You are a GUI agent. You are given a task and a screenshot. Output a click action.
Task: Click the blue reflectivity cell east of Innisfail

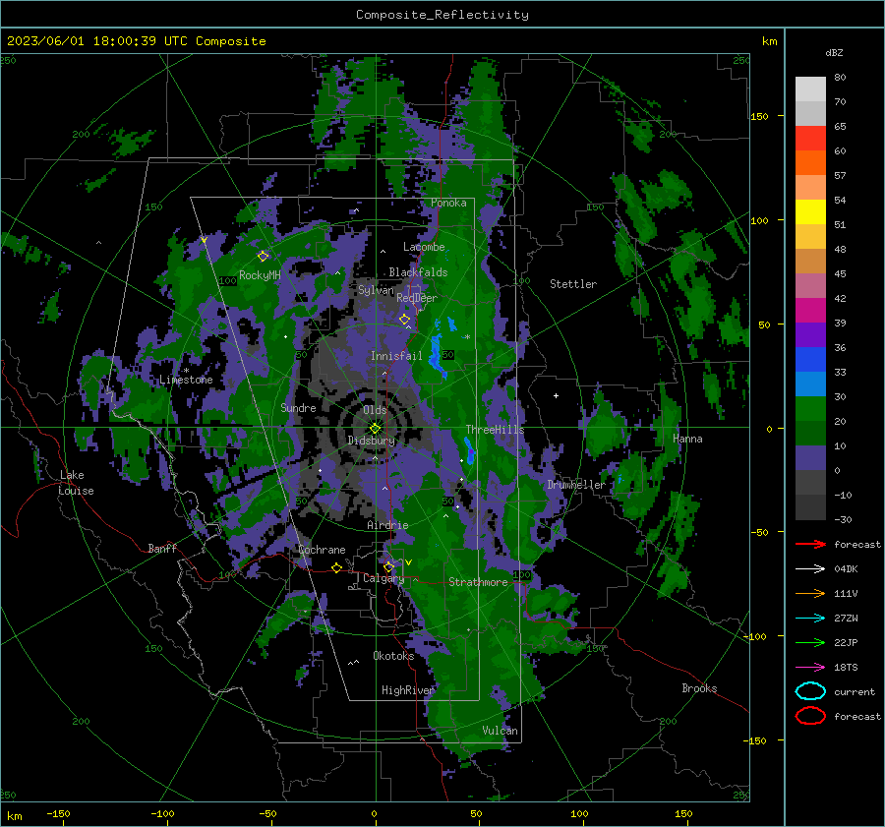tap(436, 354)
